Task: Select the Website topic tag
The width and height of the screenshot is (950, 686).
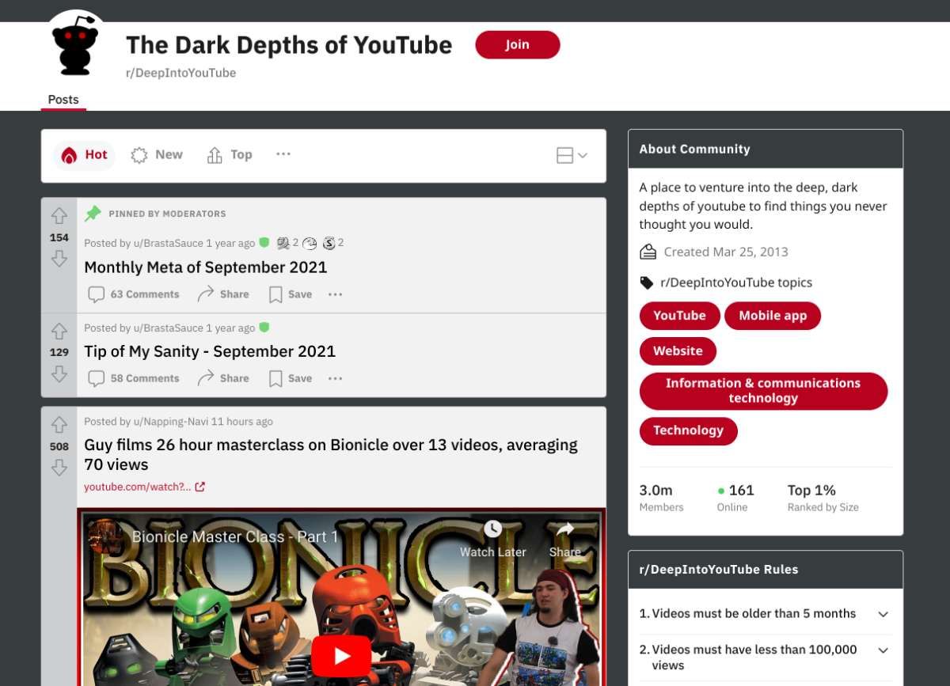Action: [678, 351]
